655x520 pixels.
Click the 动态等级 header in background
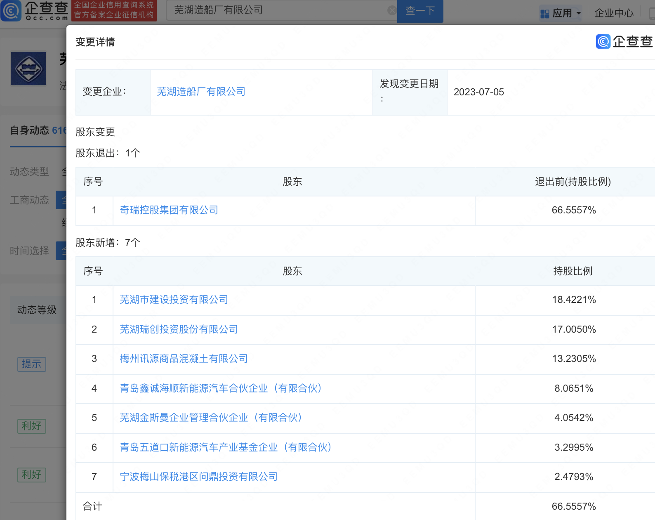click(x=37, y=310)
